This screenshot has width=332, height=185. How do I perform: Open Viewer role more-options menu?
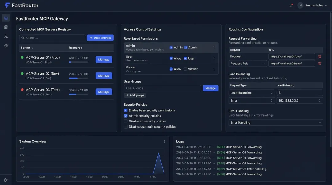click(214, 69)
